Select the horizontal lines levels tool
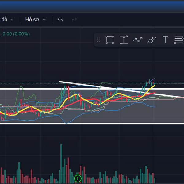Image resolution: width=184 pixels, height=184 pixels. [179, 40]
